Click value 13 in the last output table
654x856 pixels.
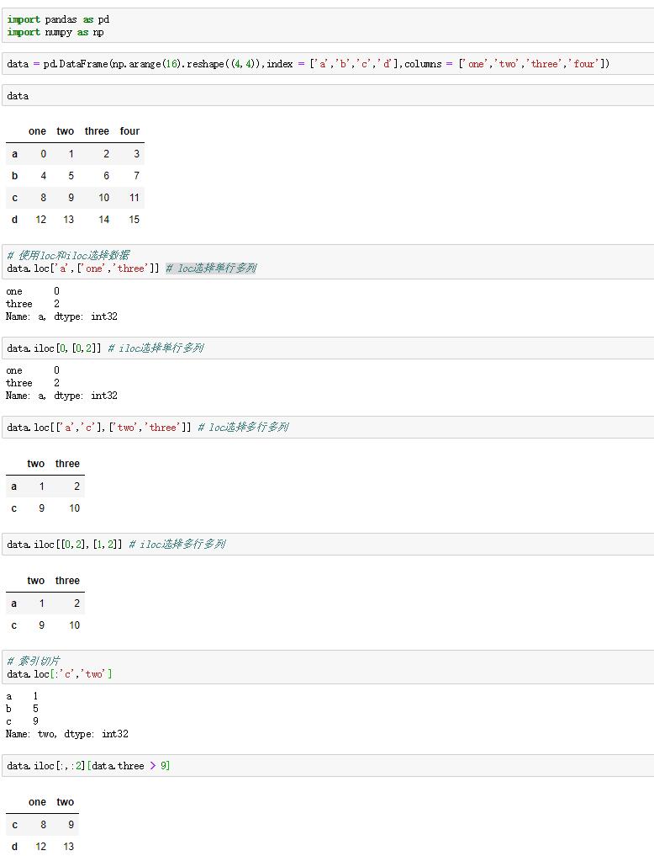68,846
